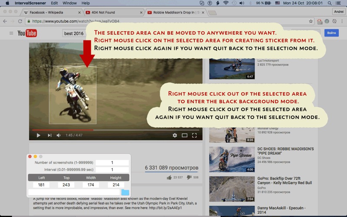Open the IntervalScreener app menu

coord(30,3)
